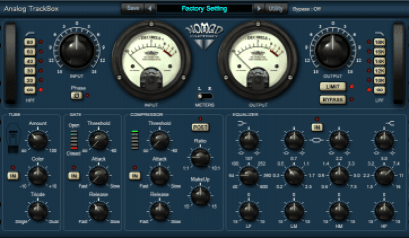Toggle the TUBE section IN button
409x238 pixels.
[x=13, y=176]
